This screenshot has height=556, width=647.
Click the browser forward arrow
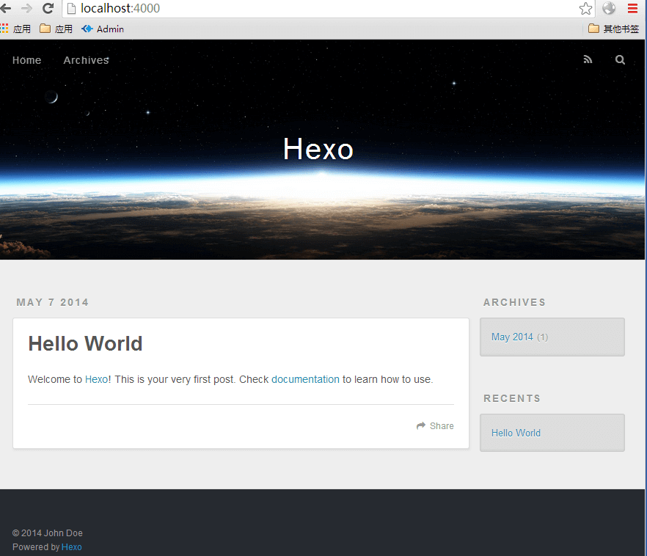pos(26,9)
